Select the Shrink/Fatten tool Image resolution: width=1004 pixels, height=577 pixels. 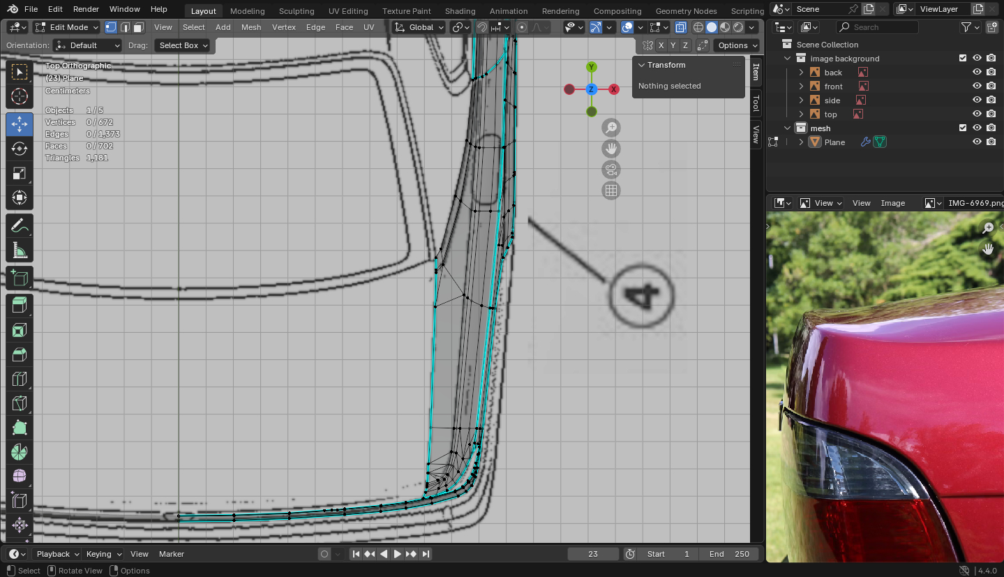(20, 525)
